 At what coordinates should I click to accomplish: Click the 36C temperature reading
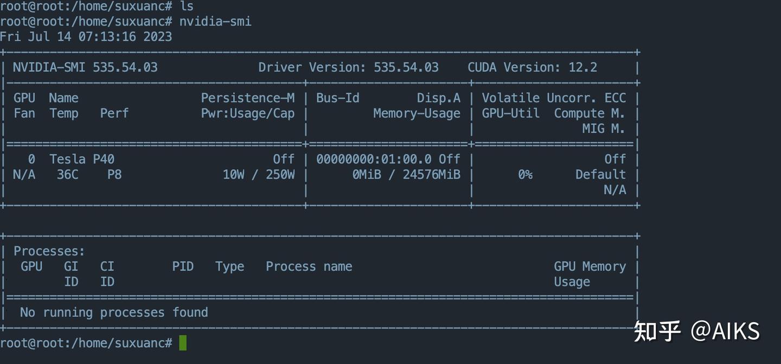pyautogui.click(x=67, y=174)
